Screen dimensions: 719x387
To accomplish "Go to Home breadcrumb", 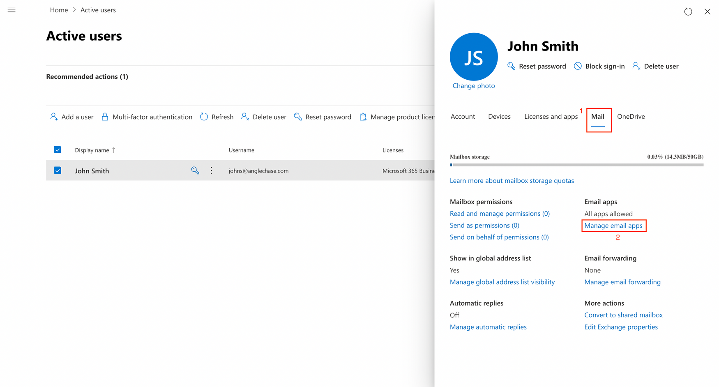I will pos(59,10).
